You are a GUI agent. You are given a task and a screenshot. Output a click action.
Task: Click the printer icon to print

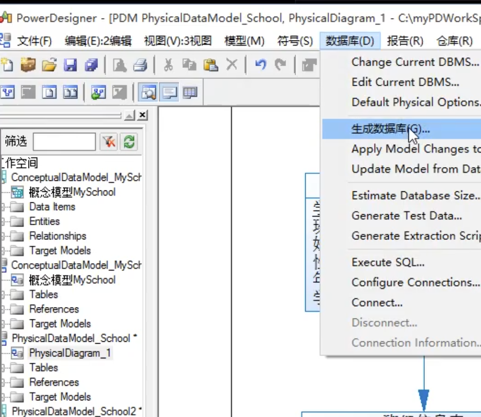140,65
